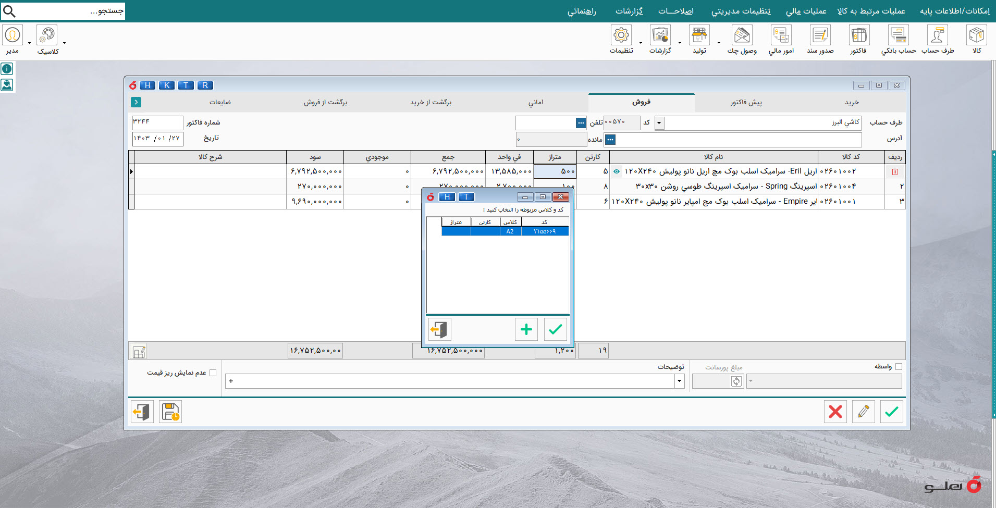Click the كلاسيک theme palette icon
996x508 pixels.
pos(47,35)
